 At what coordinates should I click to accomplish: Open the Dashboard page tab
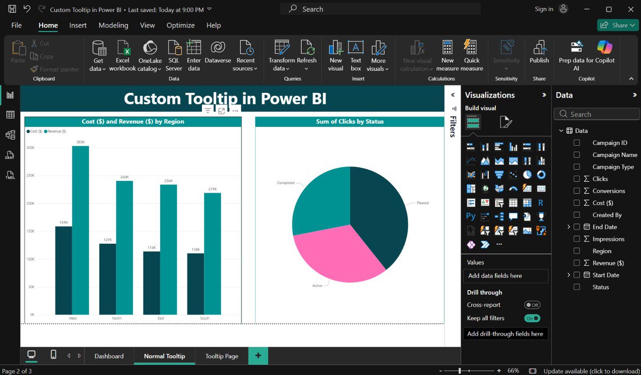109,356
